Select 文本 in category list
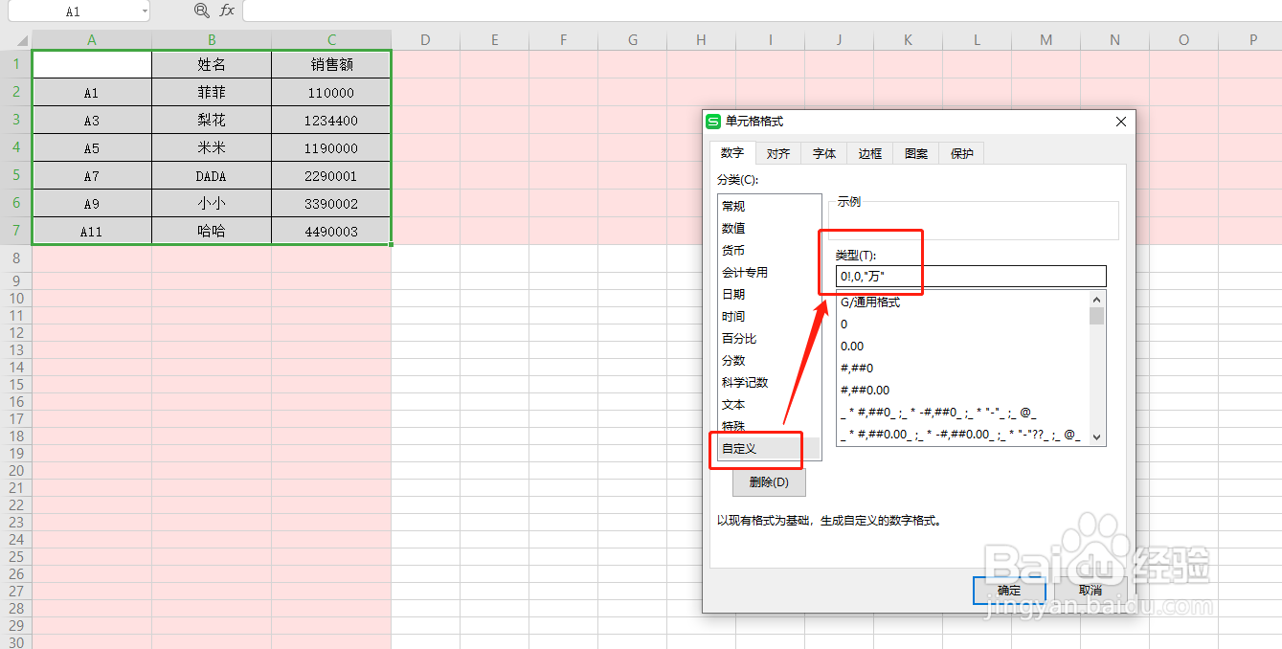 point(770,404)
